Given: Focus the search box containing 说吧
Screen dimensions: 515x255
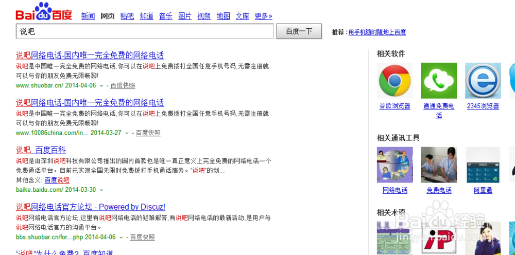Looking at the screenshot, I should click(x=145, y=31).
